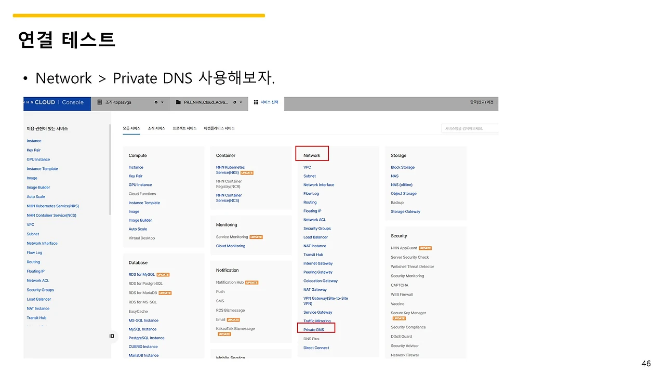
Task: Open Service Gateway under Network
Action: tap(318, 312)
